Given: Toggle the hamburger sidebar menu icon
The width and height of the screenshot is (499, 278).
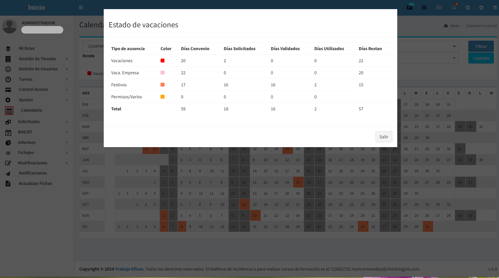Looking at the screenshot, I should [x=81, y=7].
